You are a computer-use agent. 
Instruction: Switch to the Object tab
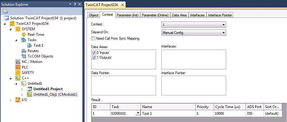(94, 15)
